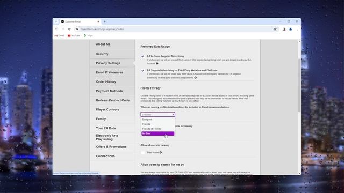Uncheck EA In-Game Targeted Advertising

(143, 56)
